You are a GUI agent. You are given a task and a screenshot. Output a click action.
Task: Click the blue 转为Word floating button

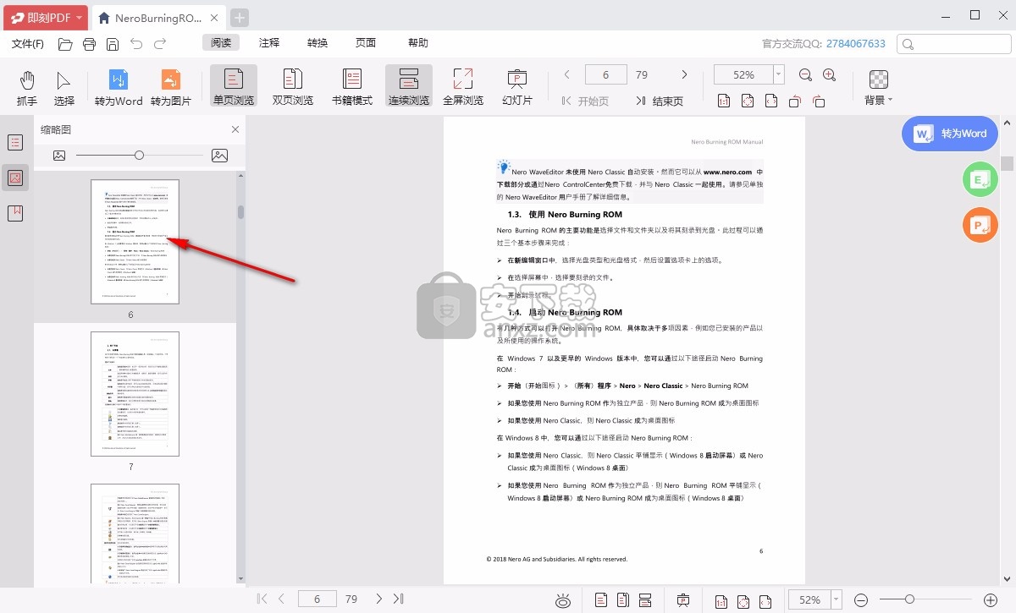[x=950, y=134]
